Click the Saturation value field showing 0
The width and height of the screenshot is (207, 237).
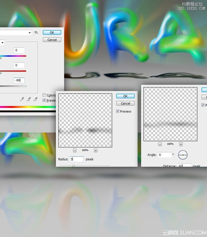[x=19, y=65]
